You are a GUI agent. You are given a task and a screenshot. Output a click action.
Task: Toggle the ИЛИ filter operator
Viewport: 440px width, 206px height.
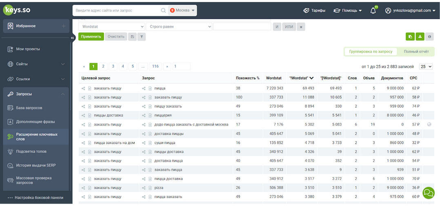click(x=289, y=27)
